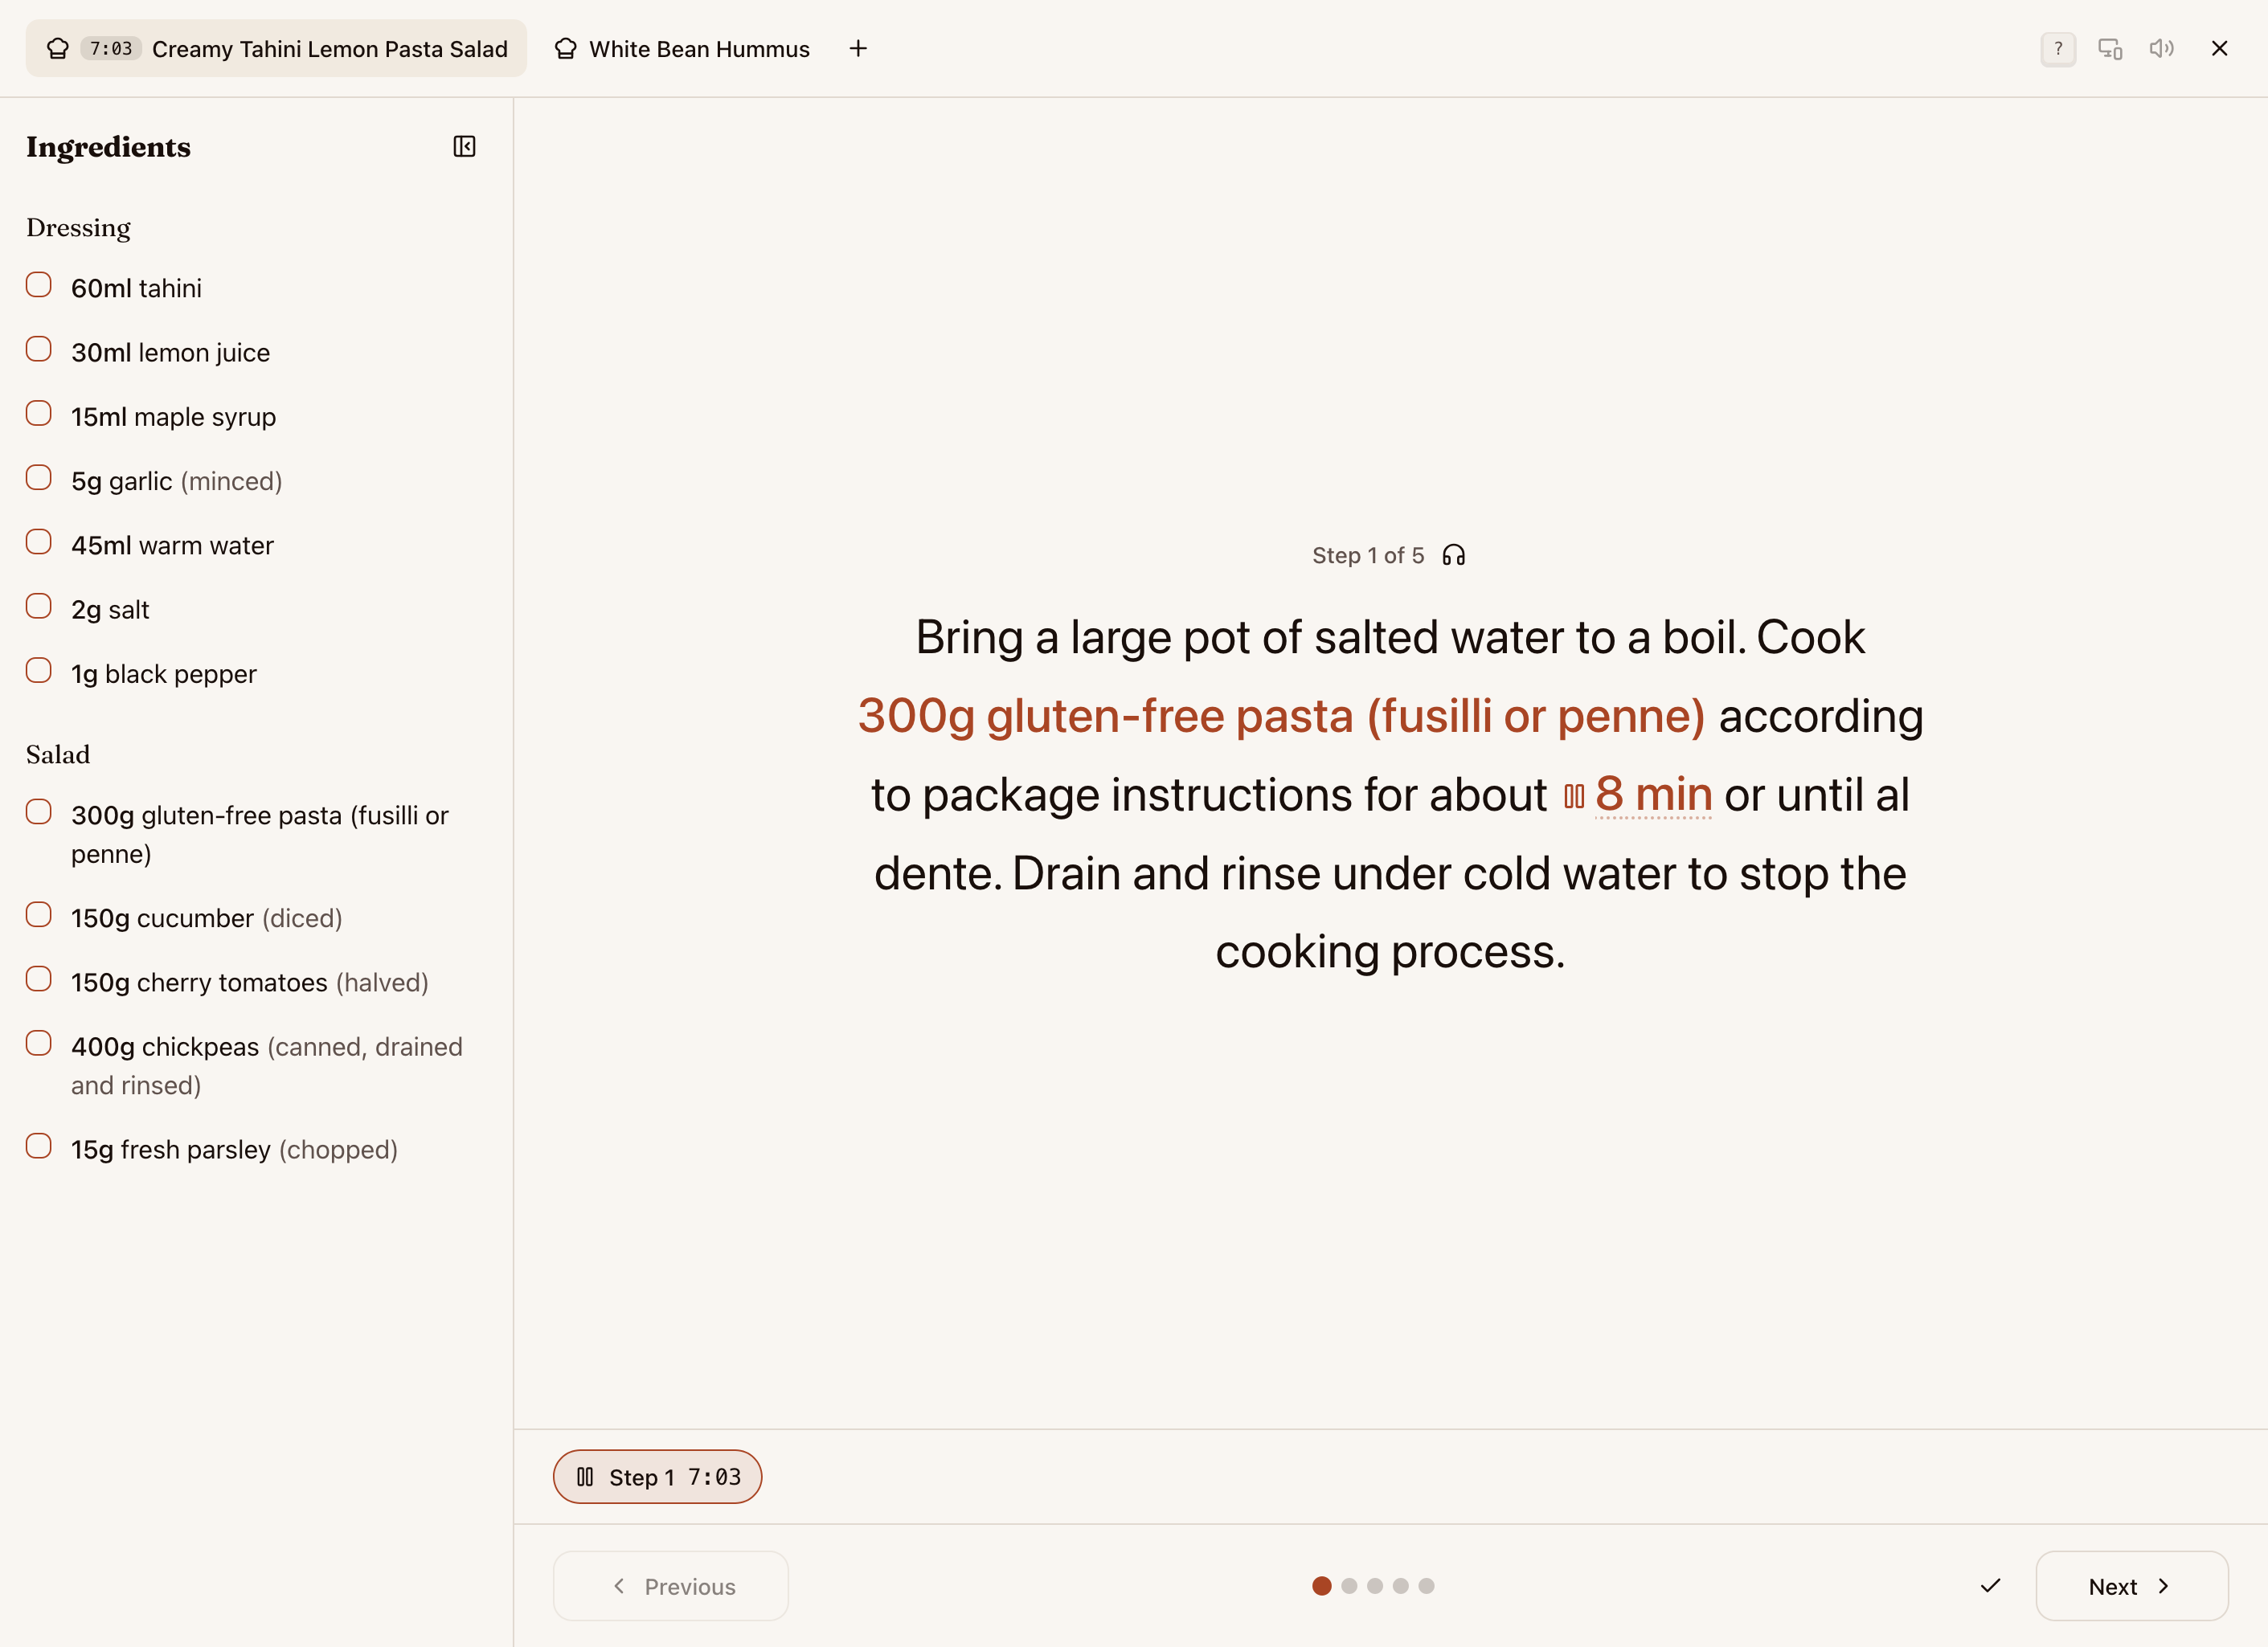The height and width of the screenshot is (1647, 2268).
Task: Close the cooking mode view
Action: (2219, 49)
